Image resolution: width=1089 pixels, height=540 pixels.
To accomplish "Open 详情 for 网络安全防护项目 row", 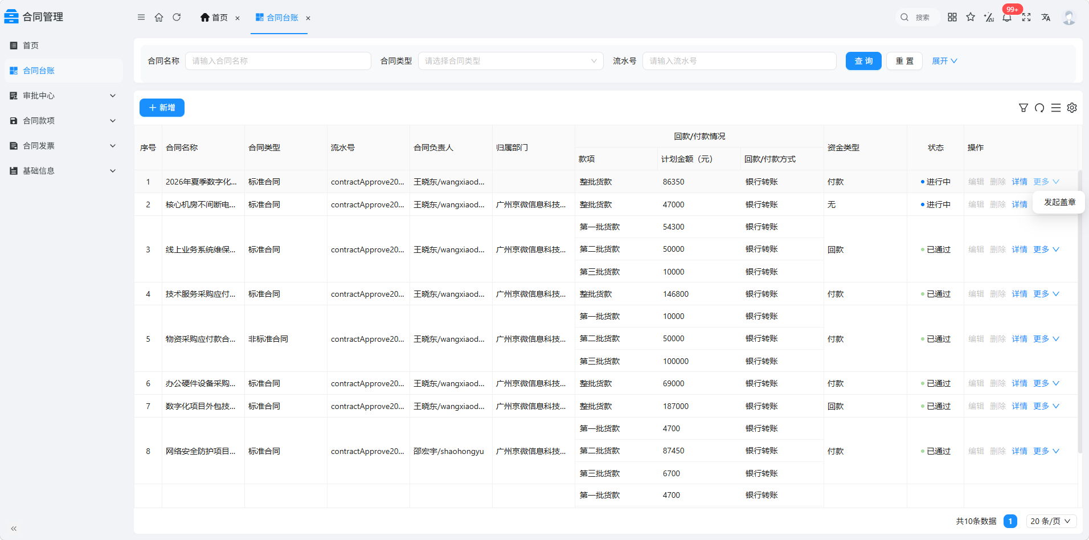I will point(1020,451).
